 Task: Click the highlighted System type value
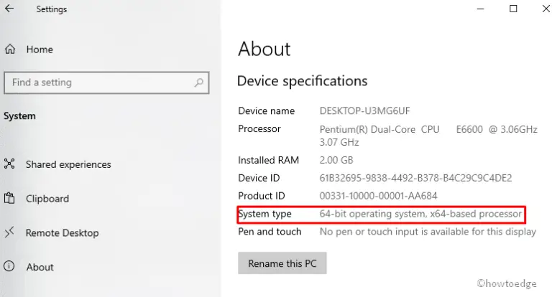(420, 214)
